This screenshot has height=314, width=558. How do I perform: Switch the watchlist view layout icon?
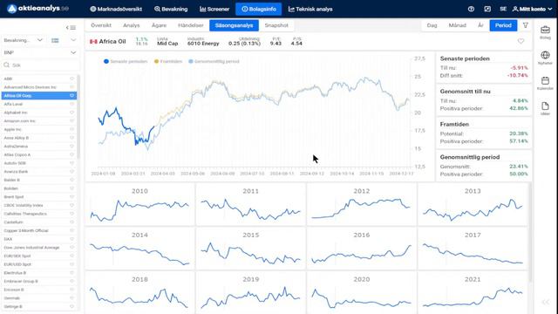[x=55, y=40]
